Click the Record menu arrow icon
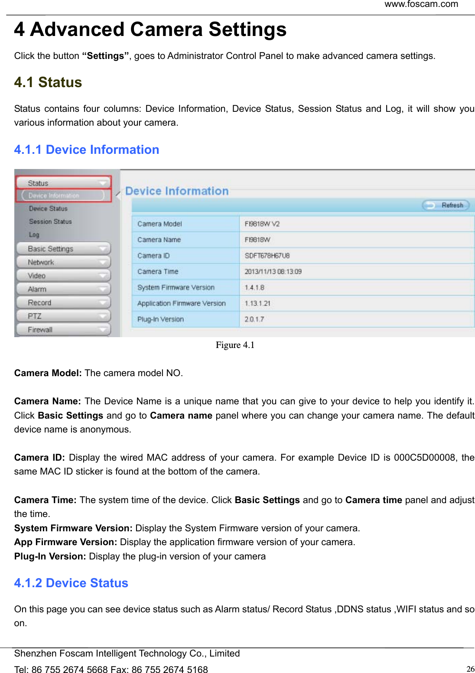This screenshot has width=475, height=673. (103, 302)
